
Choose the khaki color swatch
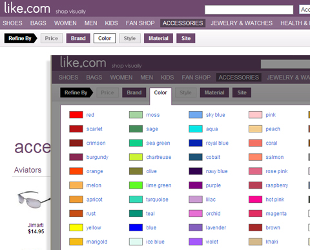coord(255,242)
